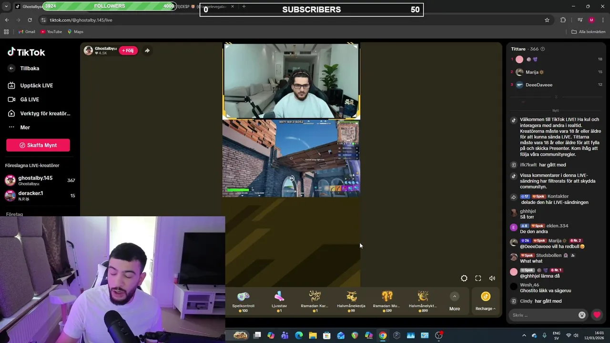Click username ifk7kwlt in chat
The image size is (610, 343).
tap(528, 165)
